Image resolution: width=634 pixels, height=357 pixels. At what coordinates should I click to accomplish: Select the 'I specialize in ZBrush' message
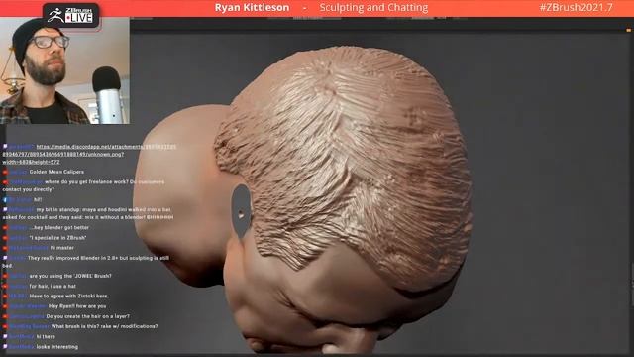(x=57, y=238)
